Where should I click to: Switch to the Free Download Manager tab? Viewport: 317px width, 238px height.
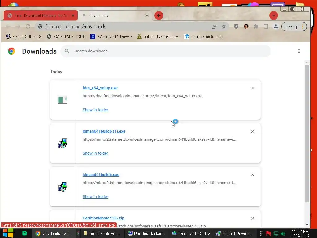tap(41, 15)
